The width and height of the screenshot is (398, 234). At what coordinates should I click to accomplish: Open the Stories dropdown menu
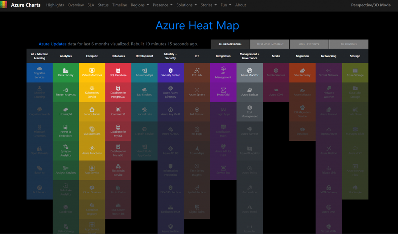[x=208, y=5]
